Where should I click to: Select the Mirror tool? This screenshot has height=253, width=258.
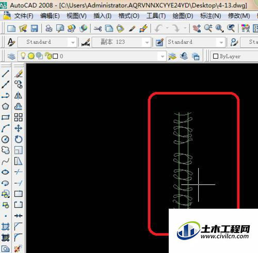(19, 95)
